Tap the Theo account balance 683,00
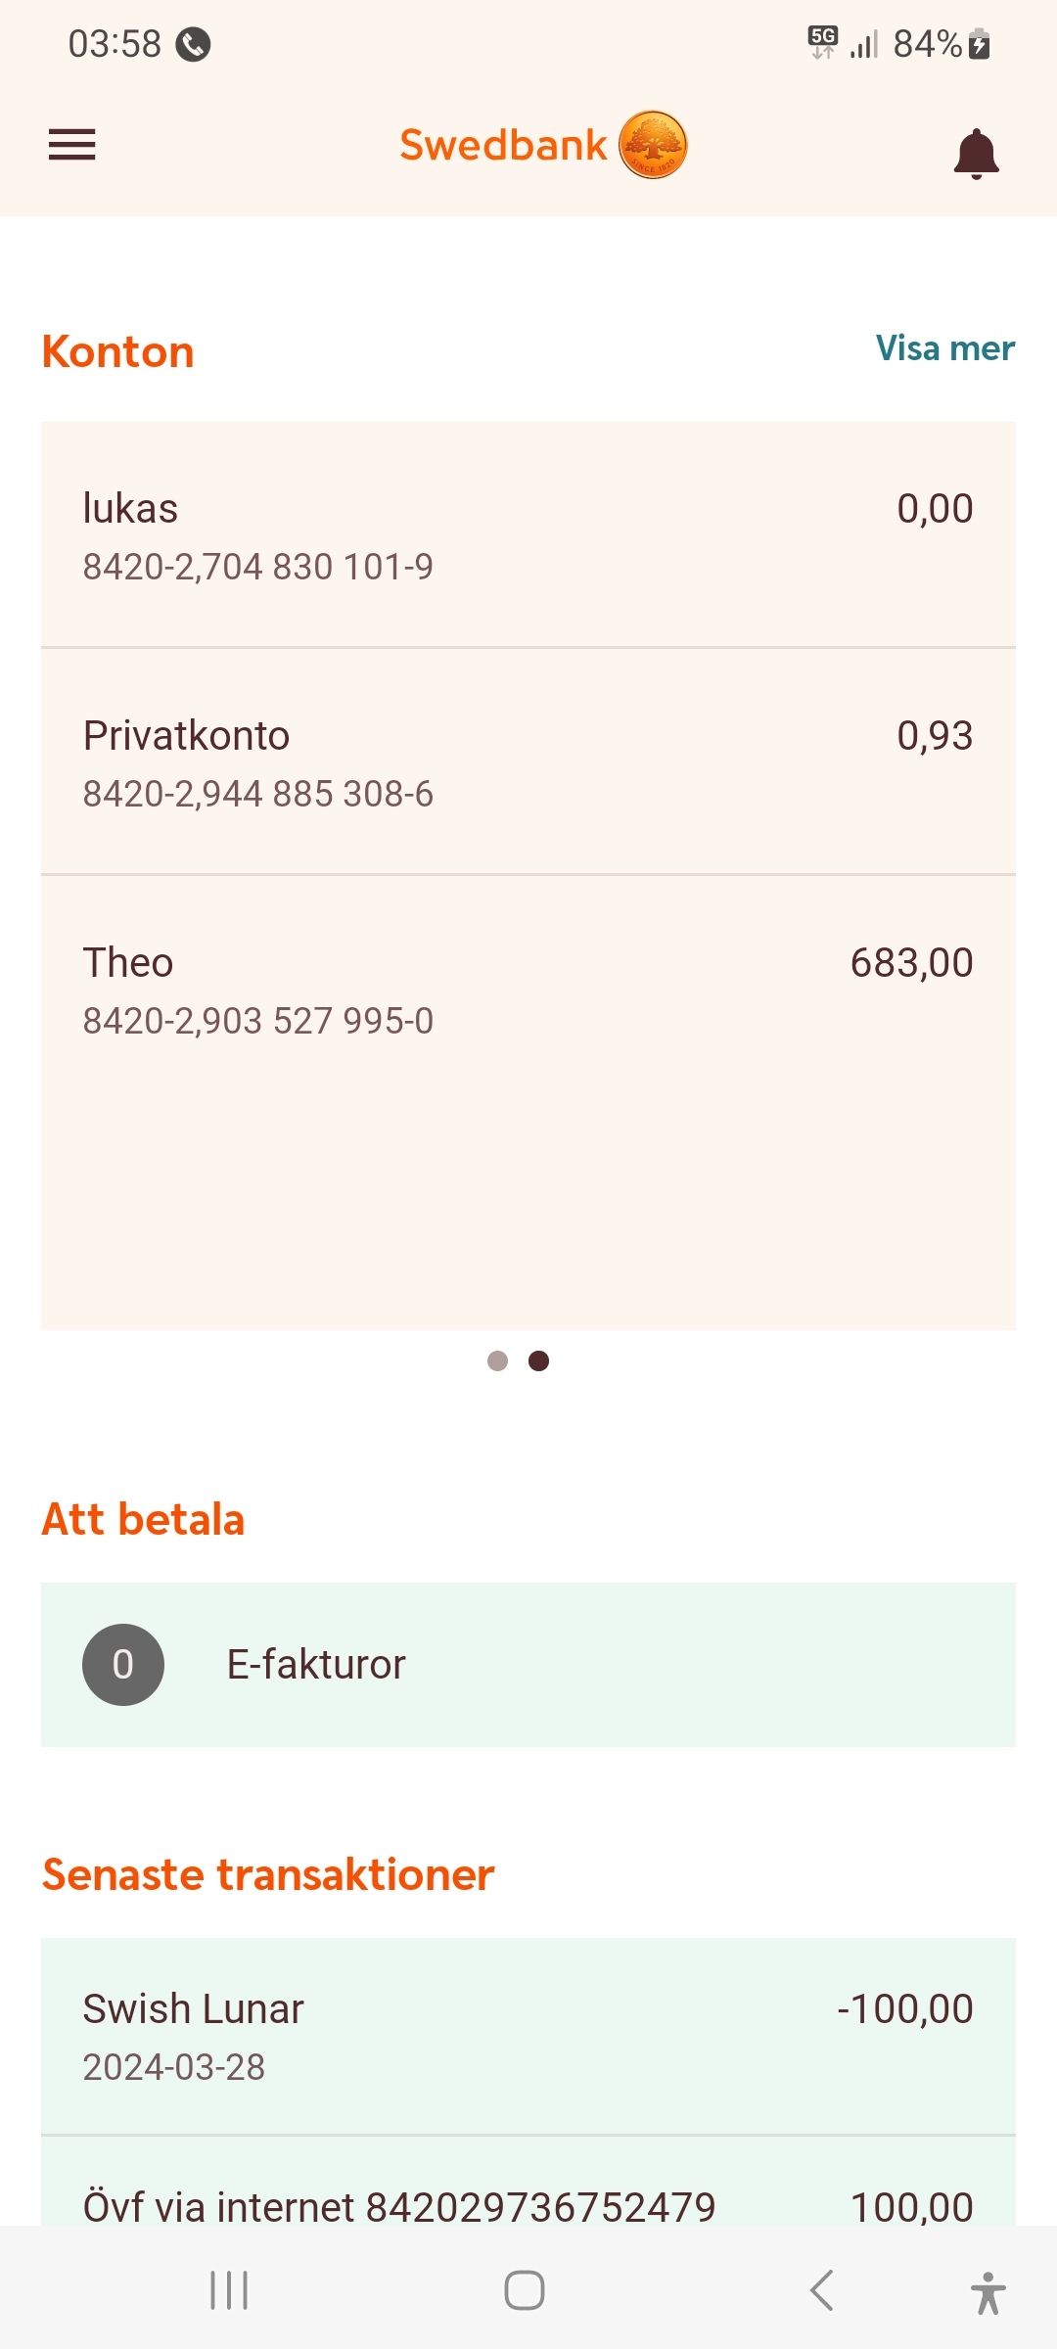This screenshot has height=2349, width=1057. pos(911,963)
